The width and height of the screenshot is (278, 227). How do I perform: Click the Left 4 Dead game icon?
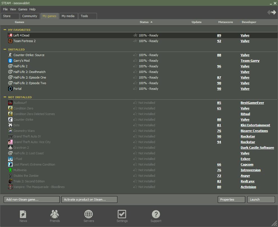[x=10, y=35]
